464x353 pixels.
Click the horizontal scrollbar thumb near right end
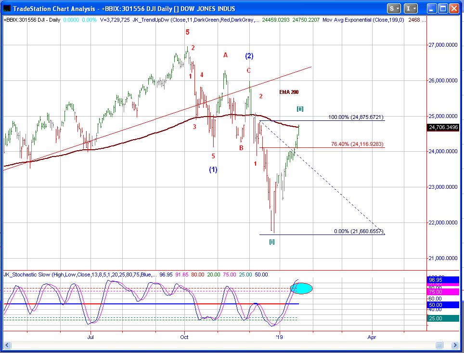click(x=439, y=345)
